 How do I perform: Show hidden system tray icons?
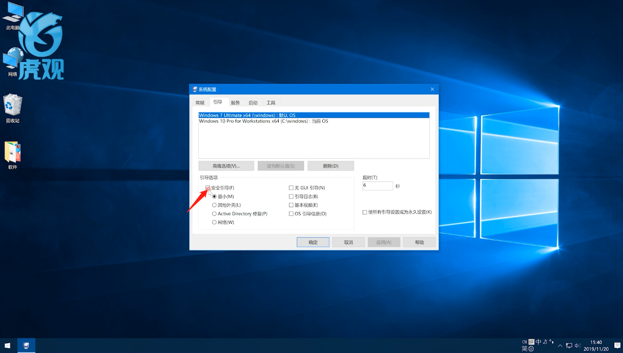(560, 345)
